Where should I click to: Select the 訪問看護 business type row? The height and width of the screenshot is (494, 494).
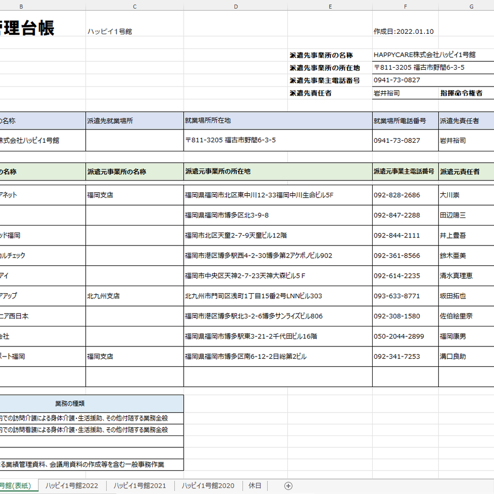click(91, 430)
